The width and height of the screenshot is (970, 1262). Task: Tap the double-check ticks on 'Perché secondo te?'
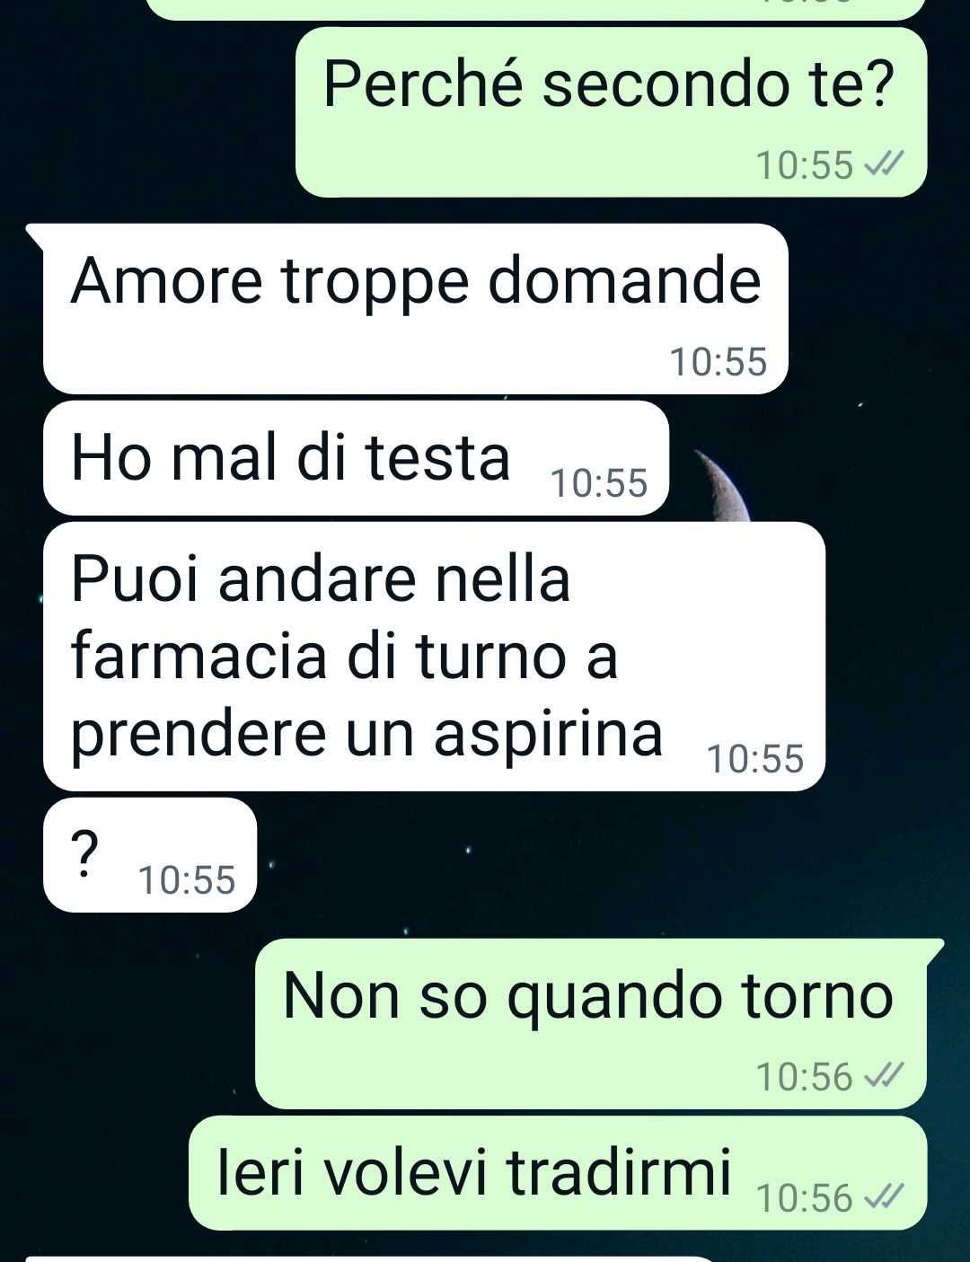coord(882,165)
